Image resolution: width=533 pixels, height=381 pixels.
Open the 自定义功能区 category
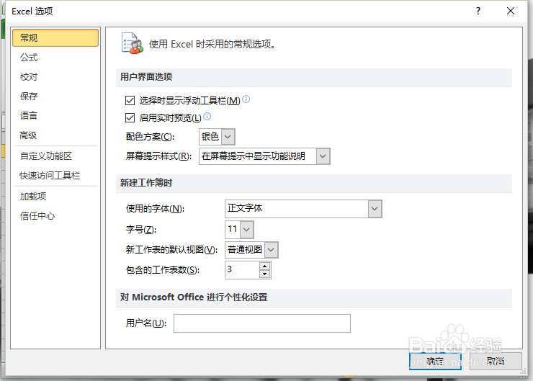[x=55, y=156]
